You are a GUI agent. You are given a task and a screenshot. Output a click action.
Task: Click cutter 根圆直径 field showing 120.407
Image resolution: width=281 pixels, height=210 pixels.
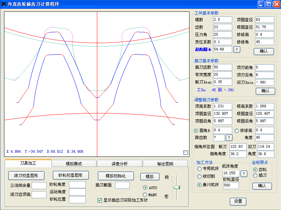tap(265, 114)
